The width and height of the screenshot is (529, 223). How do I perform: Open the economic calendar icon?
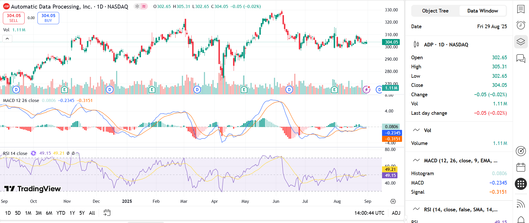pos(521,167)
